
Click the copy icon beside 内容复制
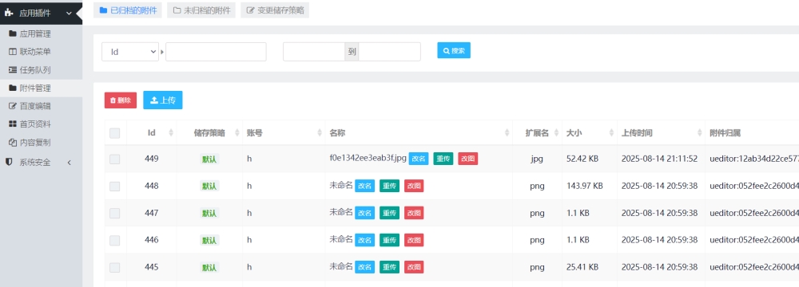[x=13, y=143]
